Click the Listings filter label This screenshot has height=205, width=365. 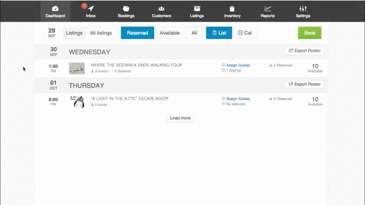(x=74, y=33)
